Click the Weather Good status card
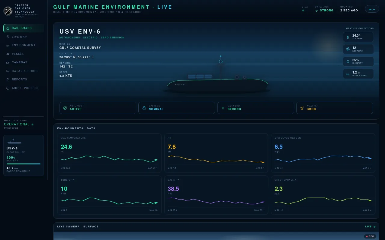 pos(334,108)
